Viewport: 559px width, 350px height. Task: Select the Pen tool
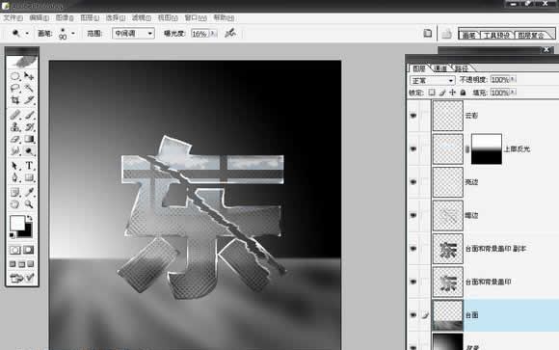pyautogui.click(x=14, y=177)
